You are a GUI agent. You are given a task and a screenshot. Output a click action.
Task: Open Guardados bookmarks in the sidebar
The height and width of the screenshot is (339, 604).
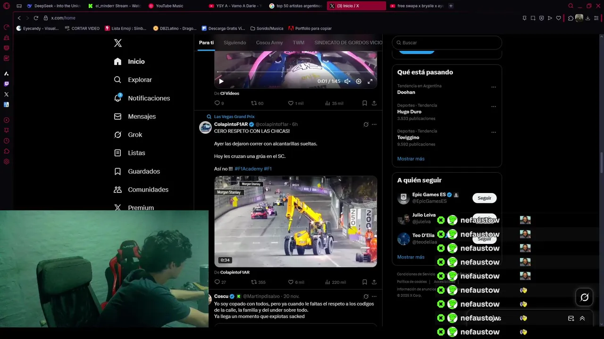coord(136,171)
